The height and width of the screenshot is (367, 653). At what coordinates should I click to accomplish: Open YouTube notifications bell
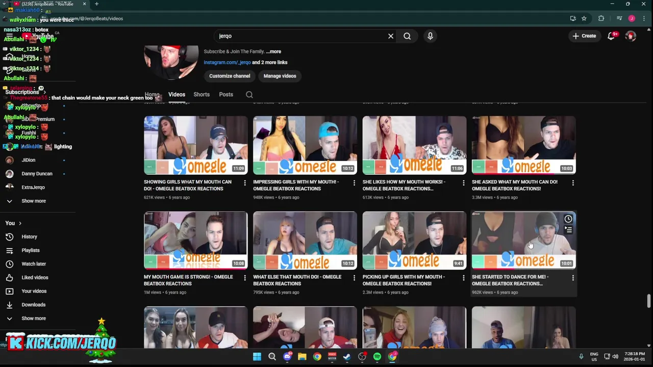[611, 36]
